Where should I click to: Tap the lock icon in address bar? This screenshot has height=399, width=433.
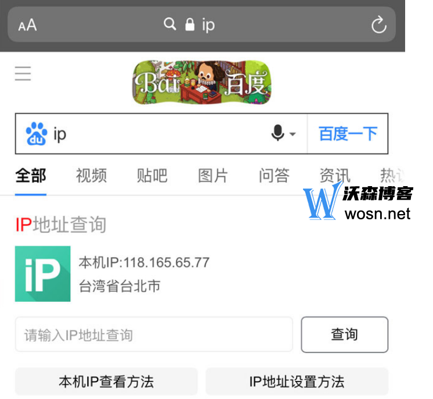coord(190,24)
